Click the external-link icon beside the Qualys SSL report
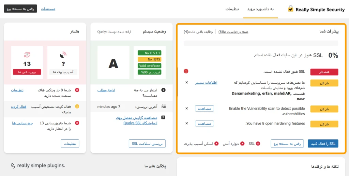Screen dimensions: 349x176 [x=163, y=118]
